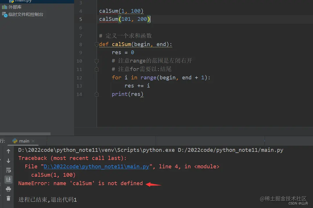This screenshot has height=208, width=313.
Task: Click the up stack trace arrow in run panel
Action: 8,151
